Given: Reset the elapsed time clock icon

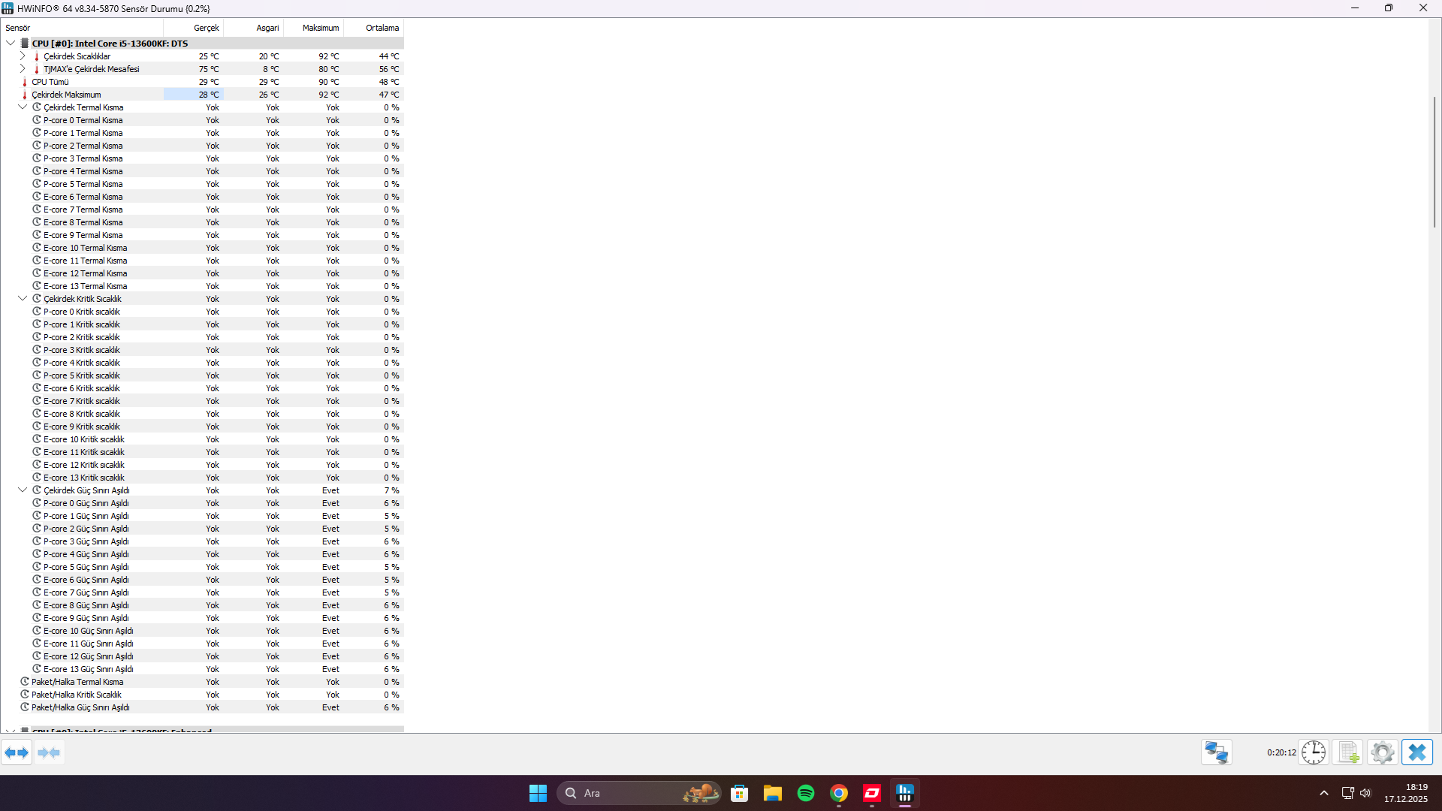Looking at the screenshot, I should click(1314, 752).
